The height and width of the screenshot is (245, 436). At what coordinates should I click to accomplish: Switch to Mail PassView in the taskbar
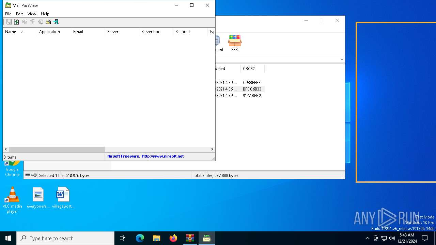click(x=207, y=238)
